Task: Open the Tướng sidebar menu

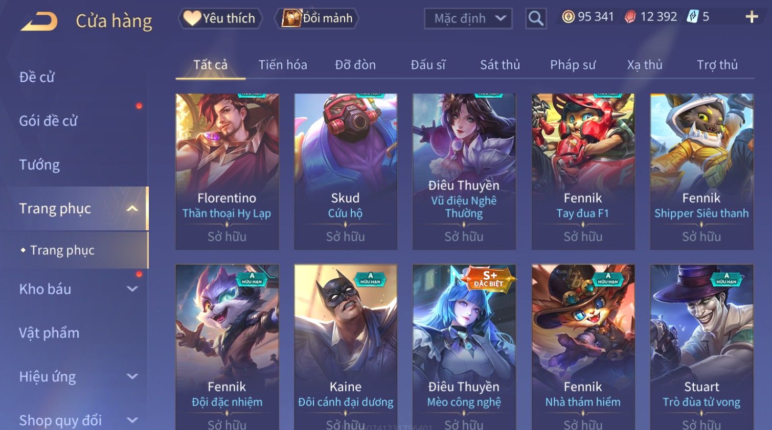Action: (x=39, y=164)
